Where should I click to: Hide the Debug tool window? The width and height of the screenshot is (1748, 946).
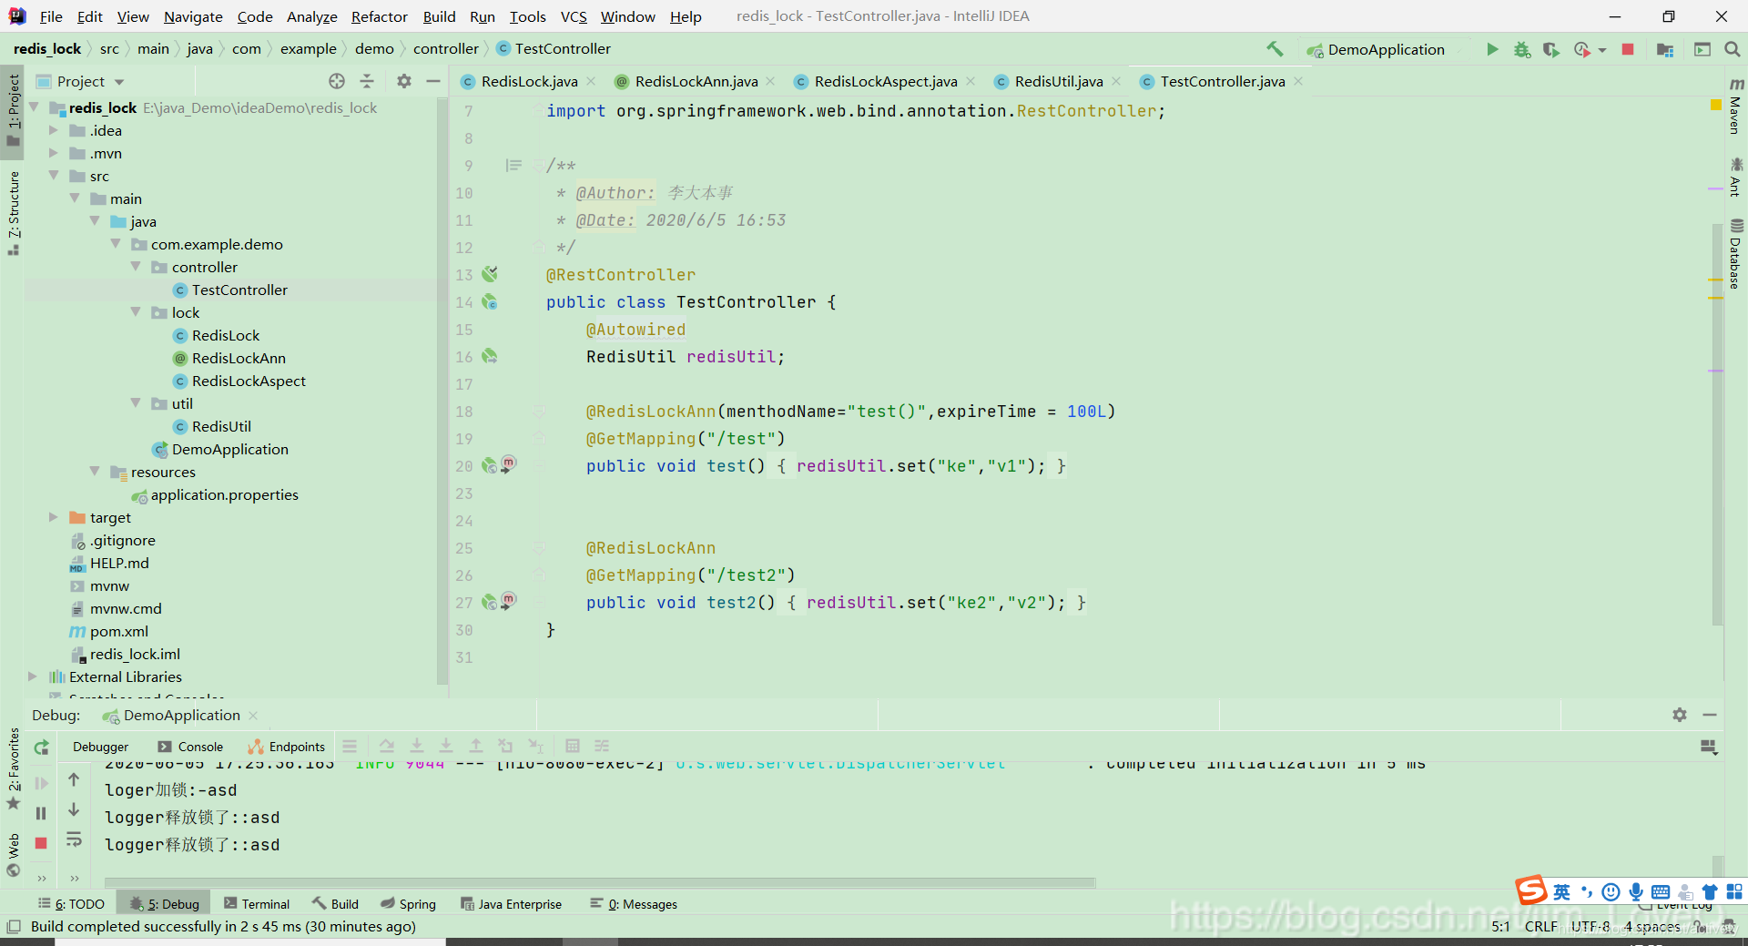[1710, 715]
